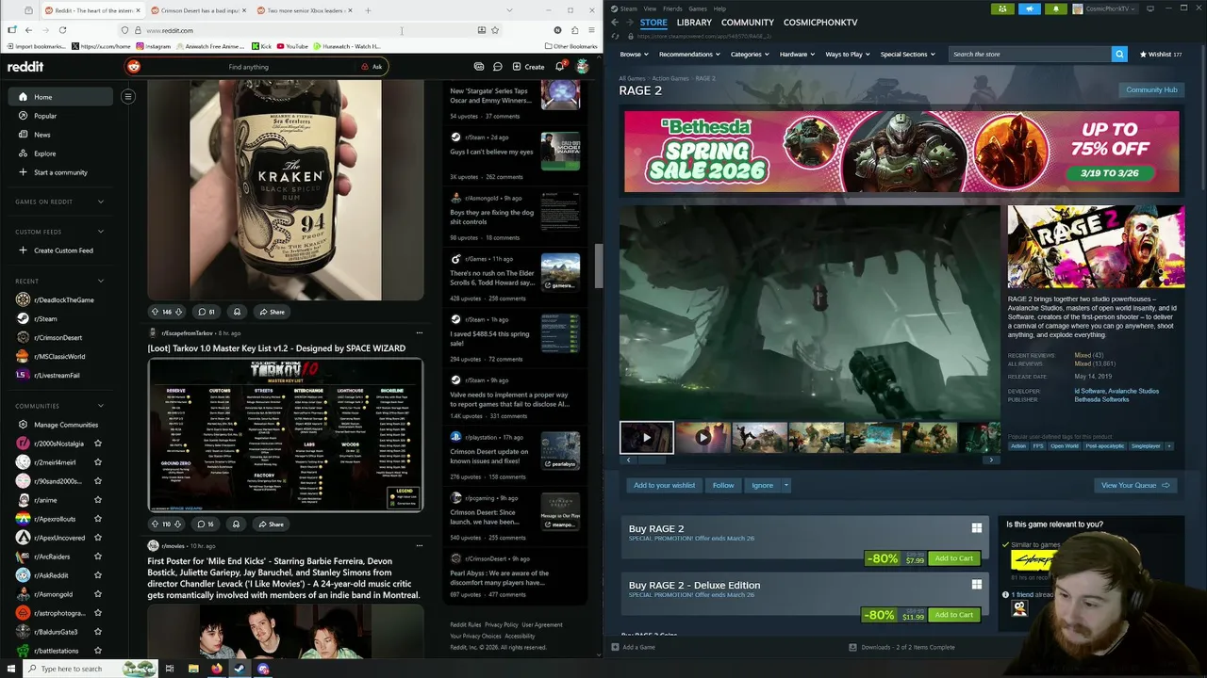1207x678 pixels.
Task: Click View Your Queue button
Action: (1134, 485)
